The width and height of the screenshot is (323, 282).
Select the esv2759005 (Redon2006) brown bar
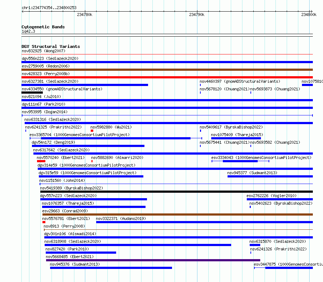pyautogui.click(x=167, y=70)
